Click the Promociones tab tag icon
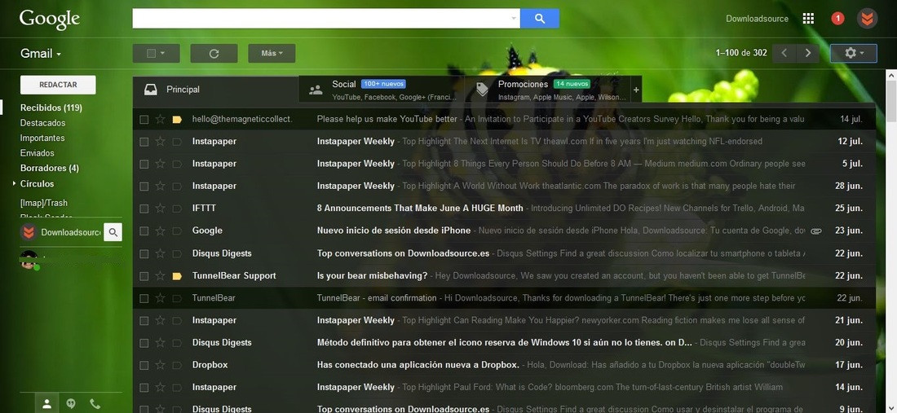The image size is (897, 413). pos(482,89)
